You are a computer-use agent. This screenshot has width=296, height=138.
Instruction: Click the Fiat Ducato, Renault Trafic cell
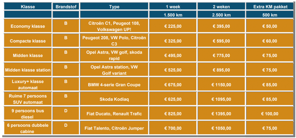coord(114,114)
